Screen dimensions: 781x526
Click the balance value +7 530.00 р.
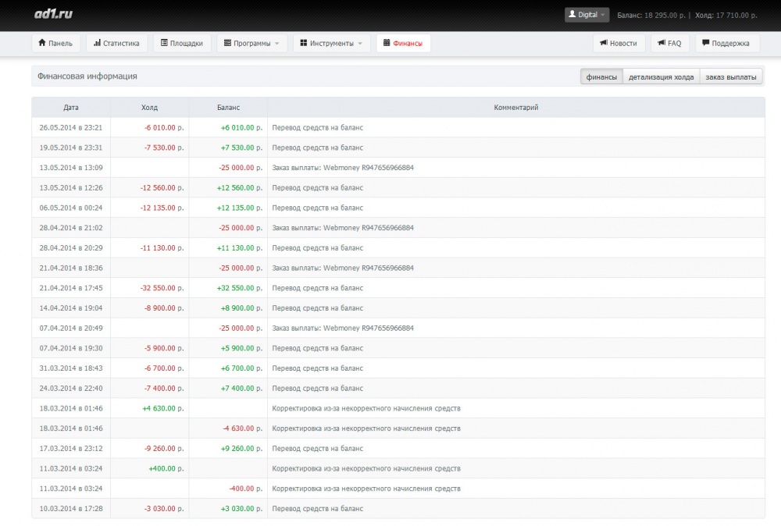241,147
